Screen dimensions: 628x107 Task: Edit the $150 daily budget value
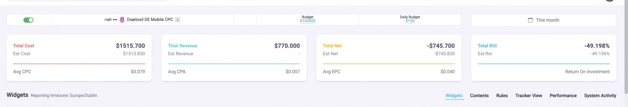click(410, 21)
